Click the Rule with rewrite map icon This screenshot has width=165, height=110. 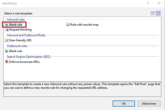tap(68, 25)
